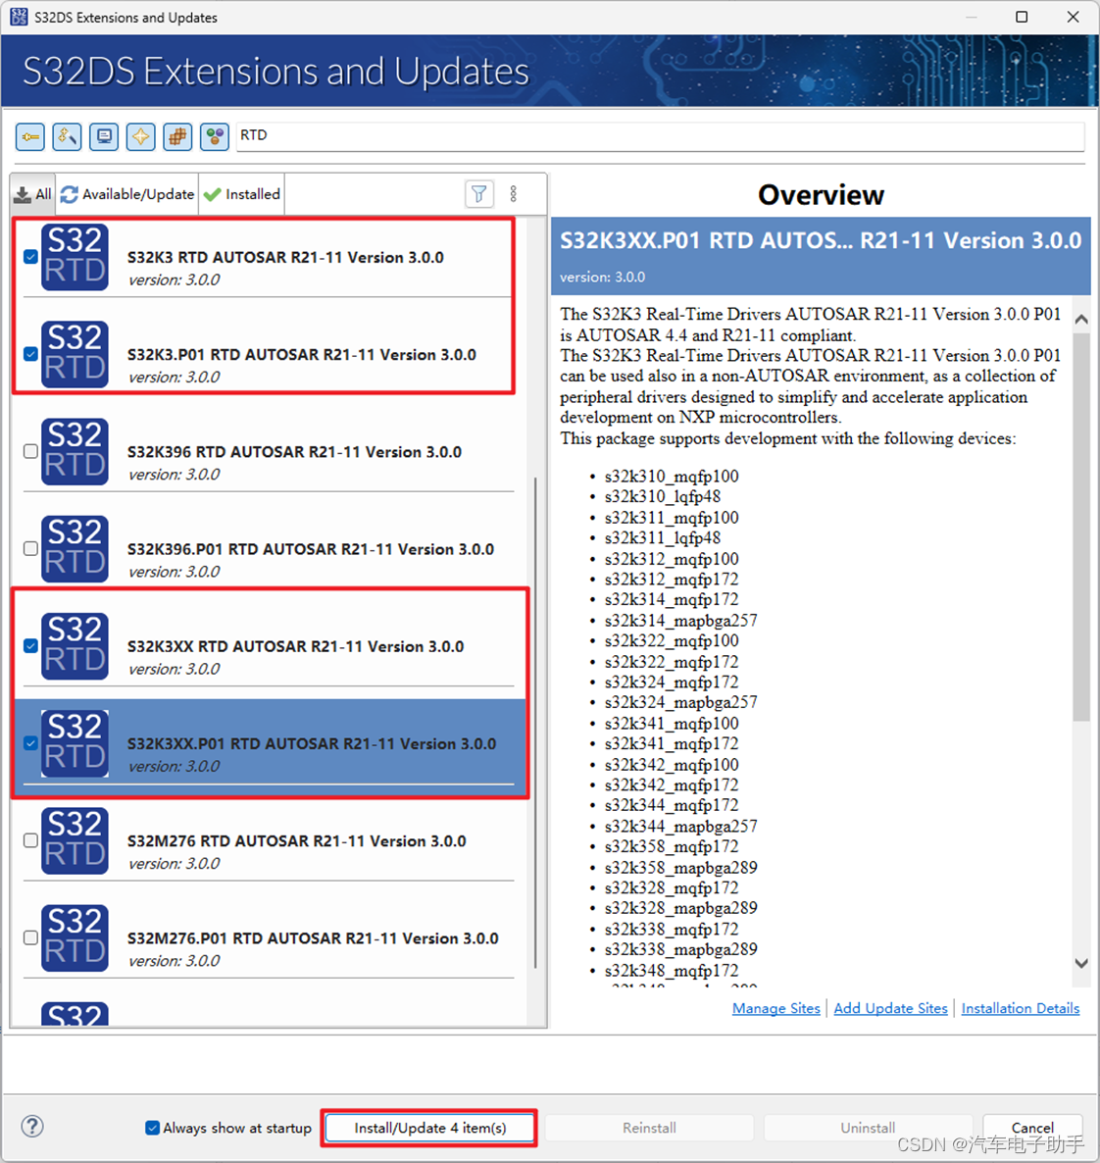Click the S32 RTD icon of S32K3XX RTD package

click(75, 646)
